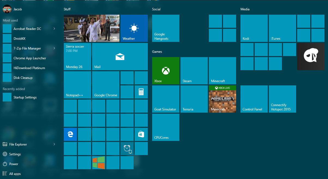Expand the 7-Zip File Manager arrow
The width and height of the screenshot is (328, 179).
click(54, 48)
